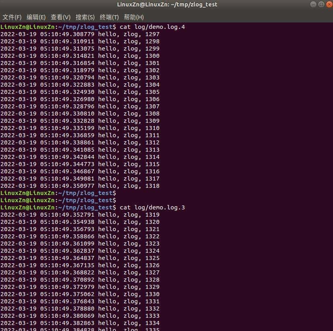This screenshot has height=331, width=333.
Task: Select the log line ending 1331
Action: pyautogui.click(x=80, y=301)
